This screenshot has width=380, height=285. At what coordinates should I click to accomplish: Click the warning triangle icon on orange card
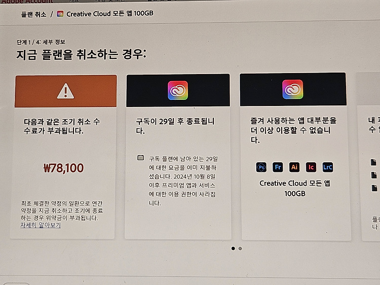(65, 91)
